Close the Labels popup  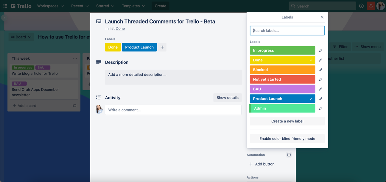(322, 17)
